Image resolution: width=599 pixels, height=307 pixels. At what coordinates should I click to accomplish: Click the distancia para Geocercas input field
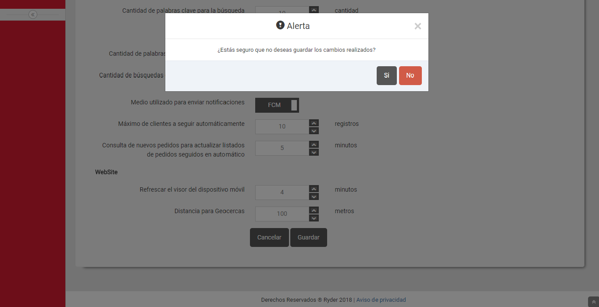click(x=282, y=214)
